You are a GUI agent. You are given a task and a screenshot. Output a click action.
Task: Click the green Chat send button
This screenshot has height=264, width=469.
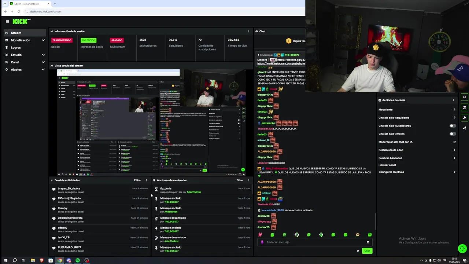pos(367,251)
